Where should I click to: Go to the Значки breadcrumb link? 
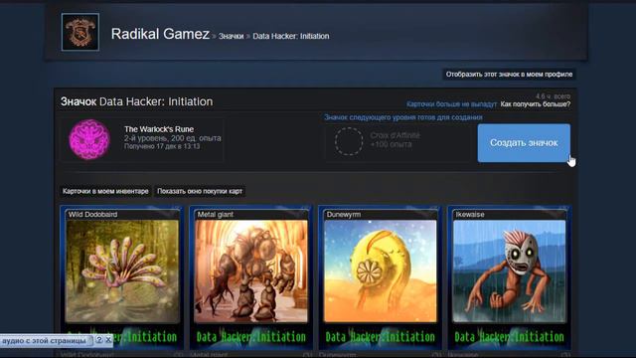(x=231, y=36)
